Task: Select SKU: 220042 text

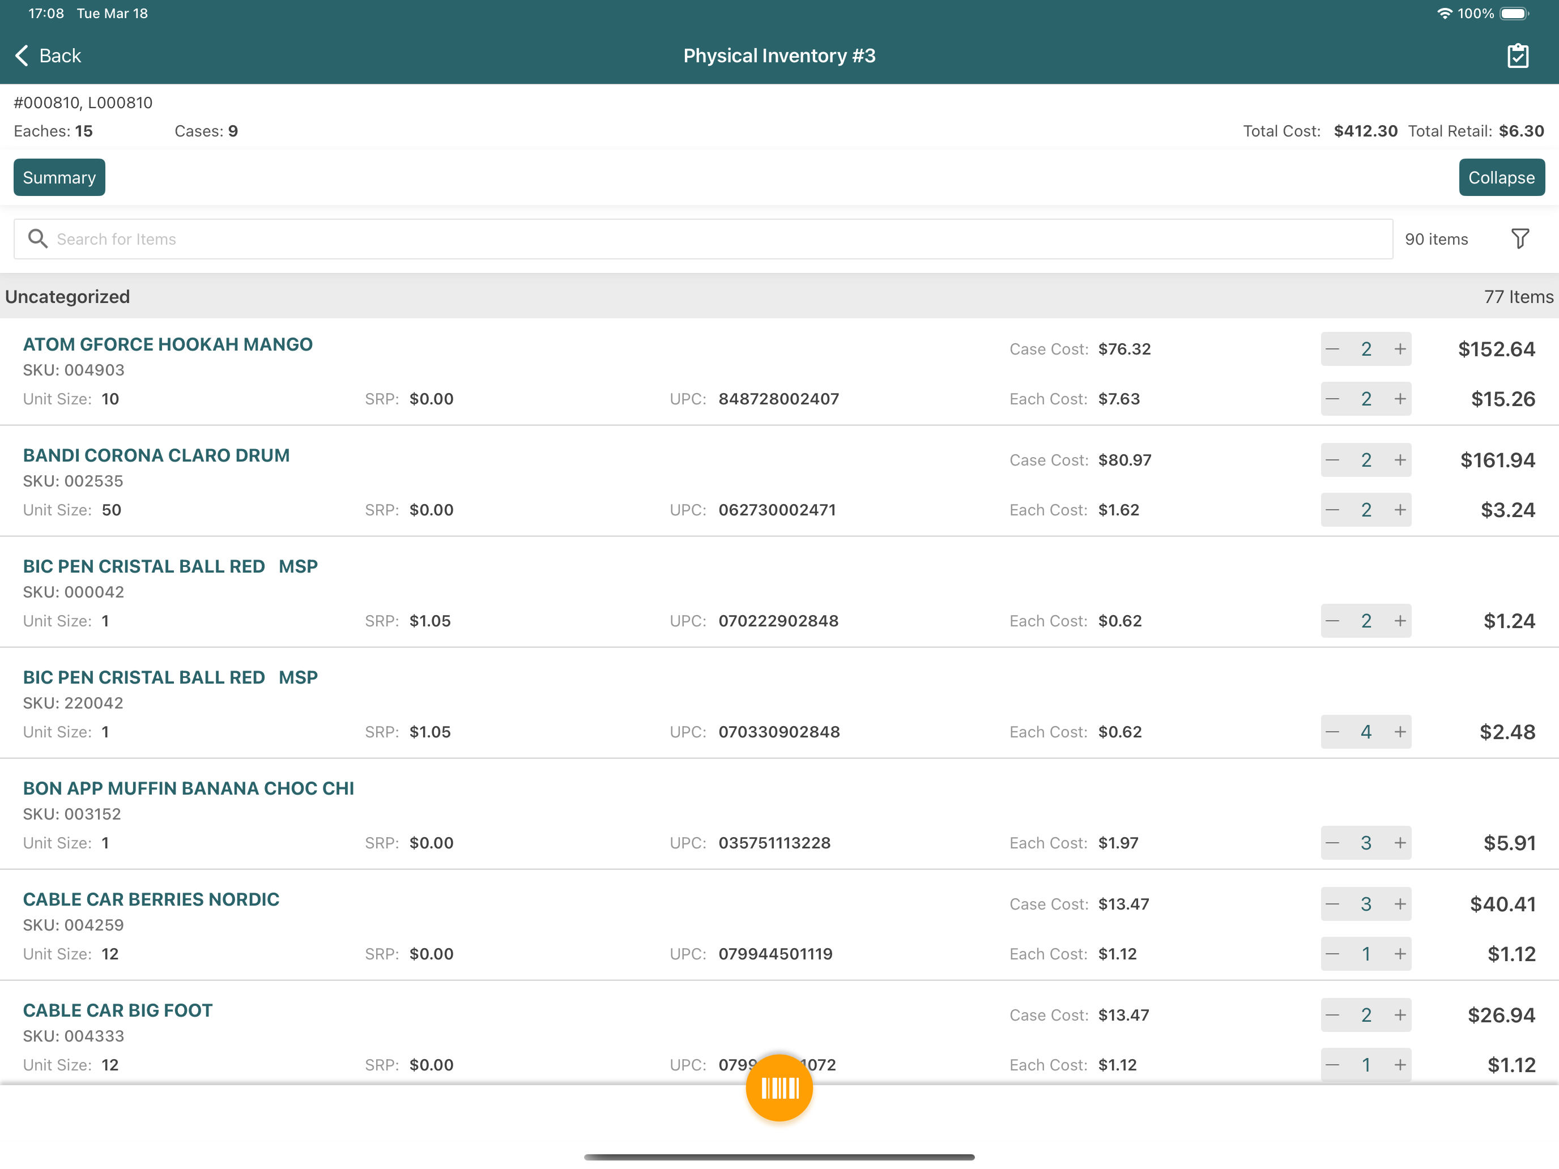Action: pyautogui.click(x=73, y=703)
